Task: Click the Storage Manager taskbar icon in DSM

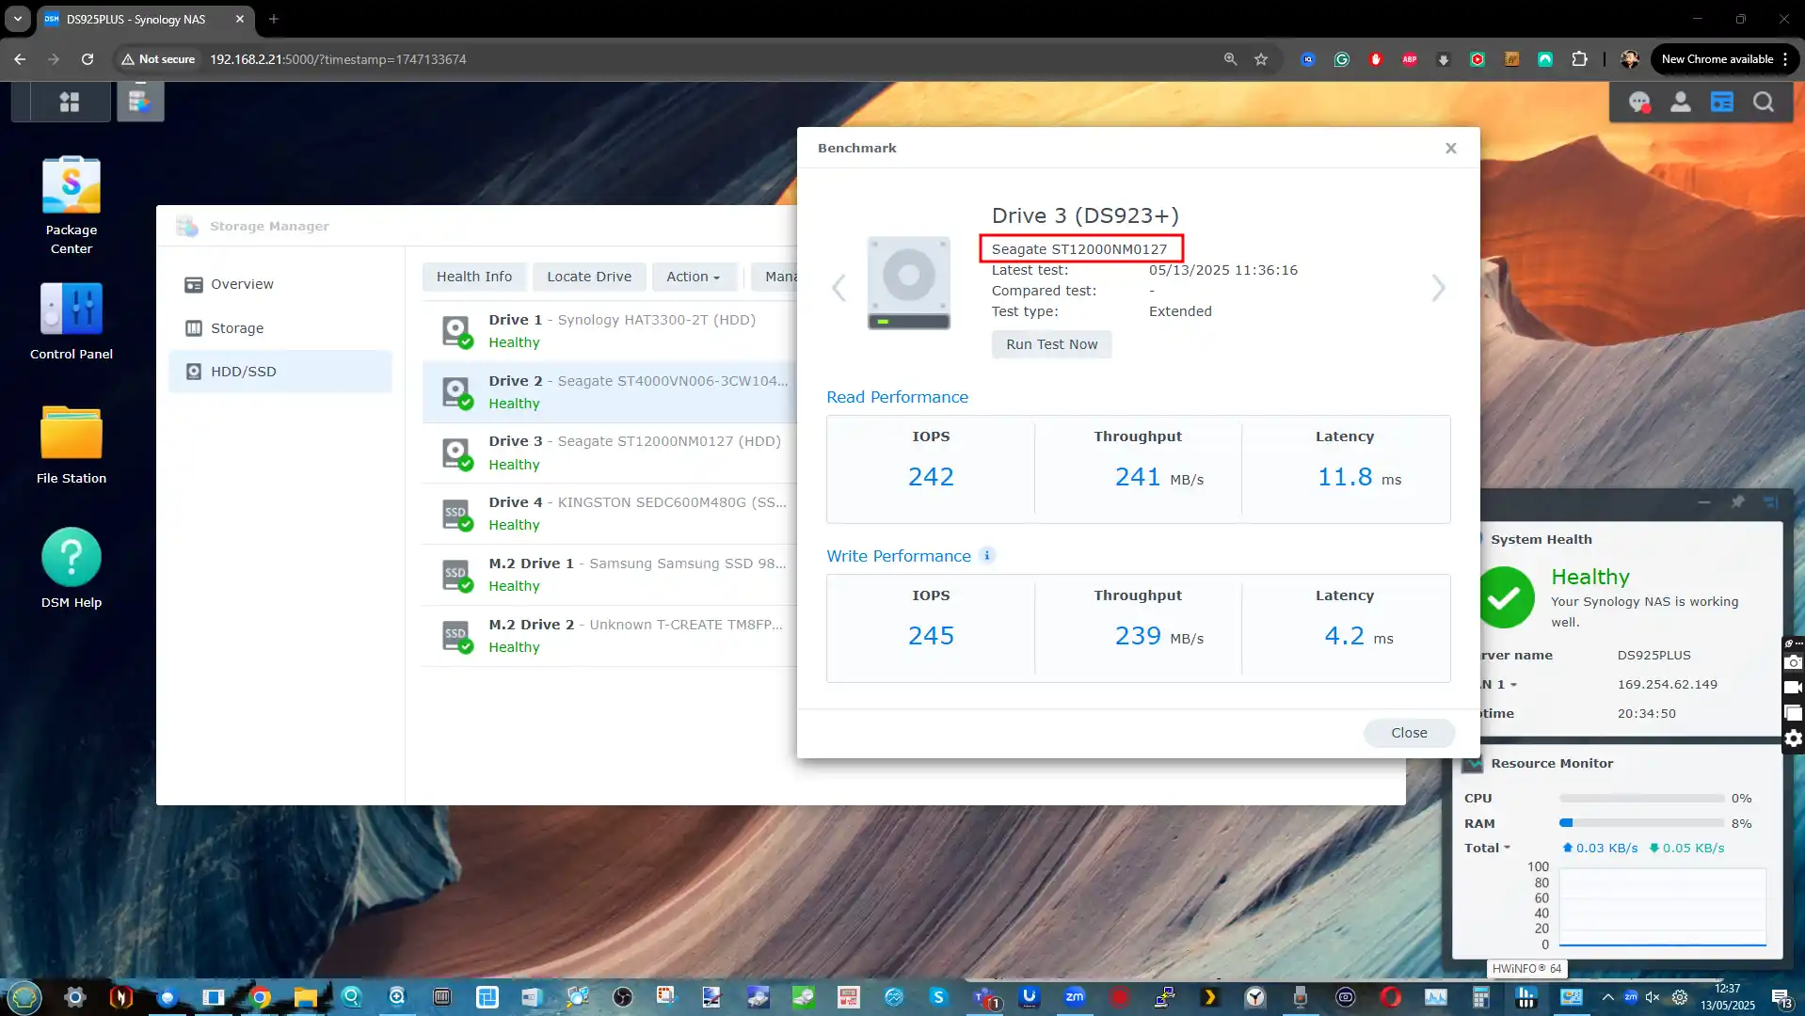Action: tap(140, 102)
